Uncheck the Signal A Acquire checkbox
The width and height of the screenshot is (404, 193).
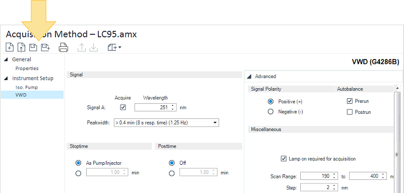(x=123, y=107)
